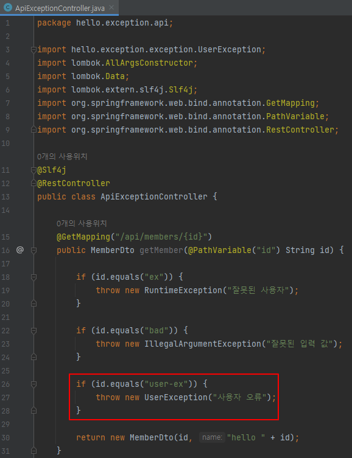Click the @Slf4j annotation on line 11
Screen dimensions: 352x458
pos(52,170)
